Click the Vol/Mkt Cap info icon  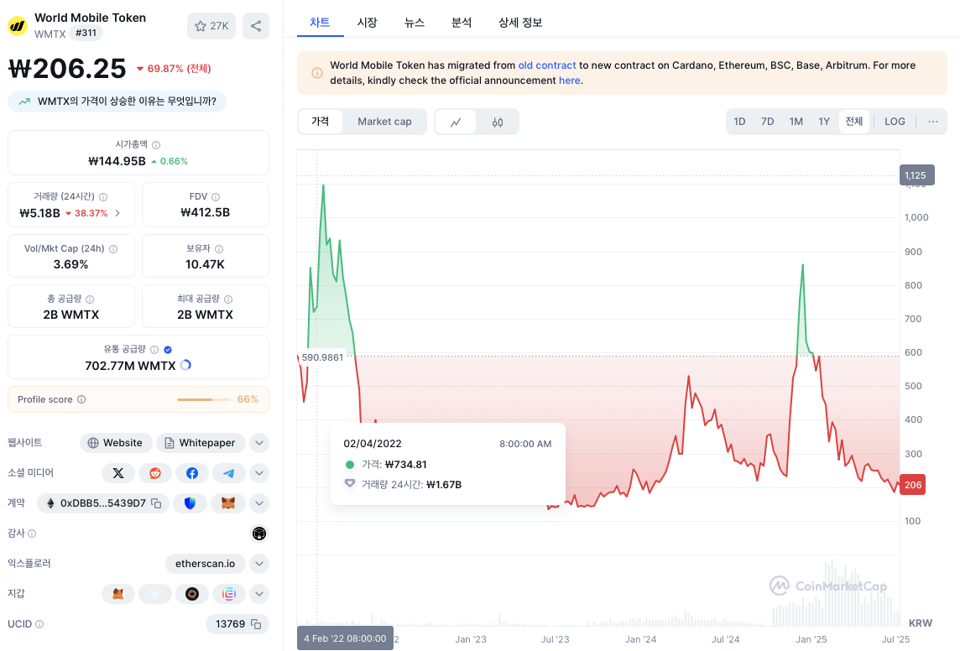tap(113, 249)
